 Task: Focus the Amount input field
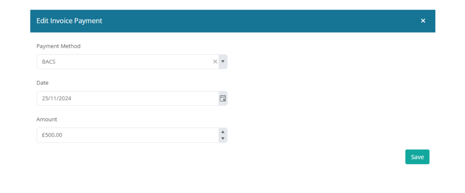coord(127,135)
